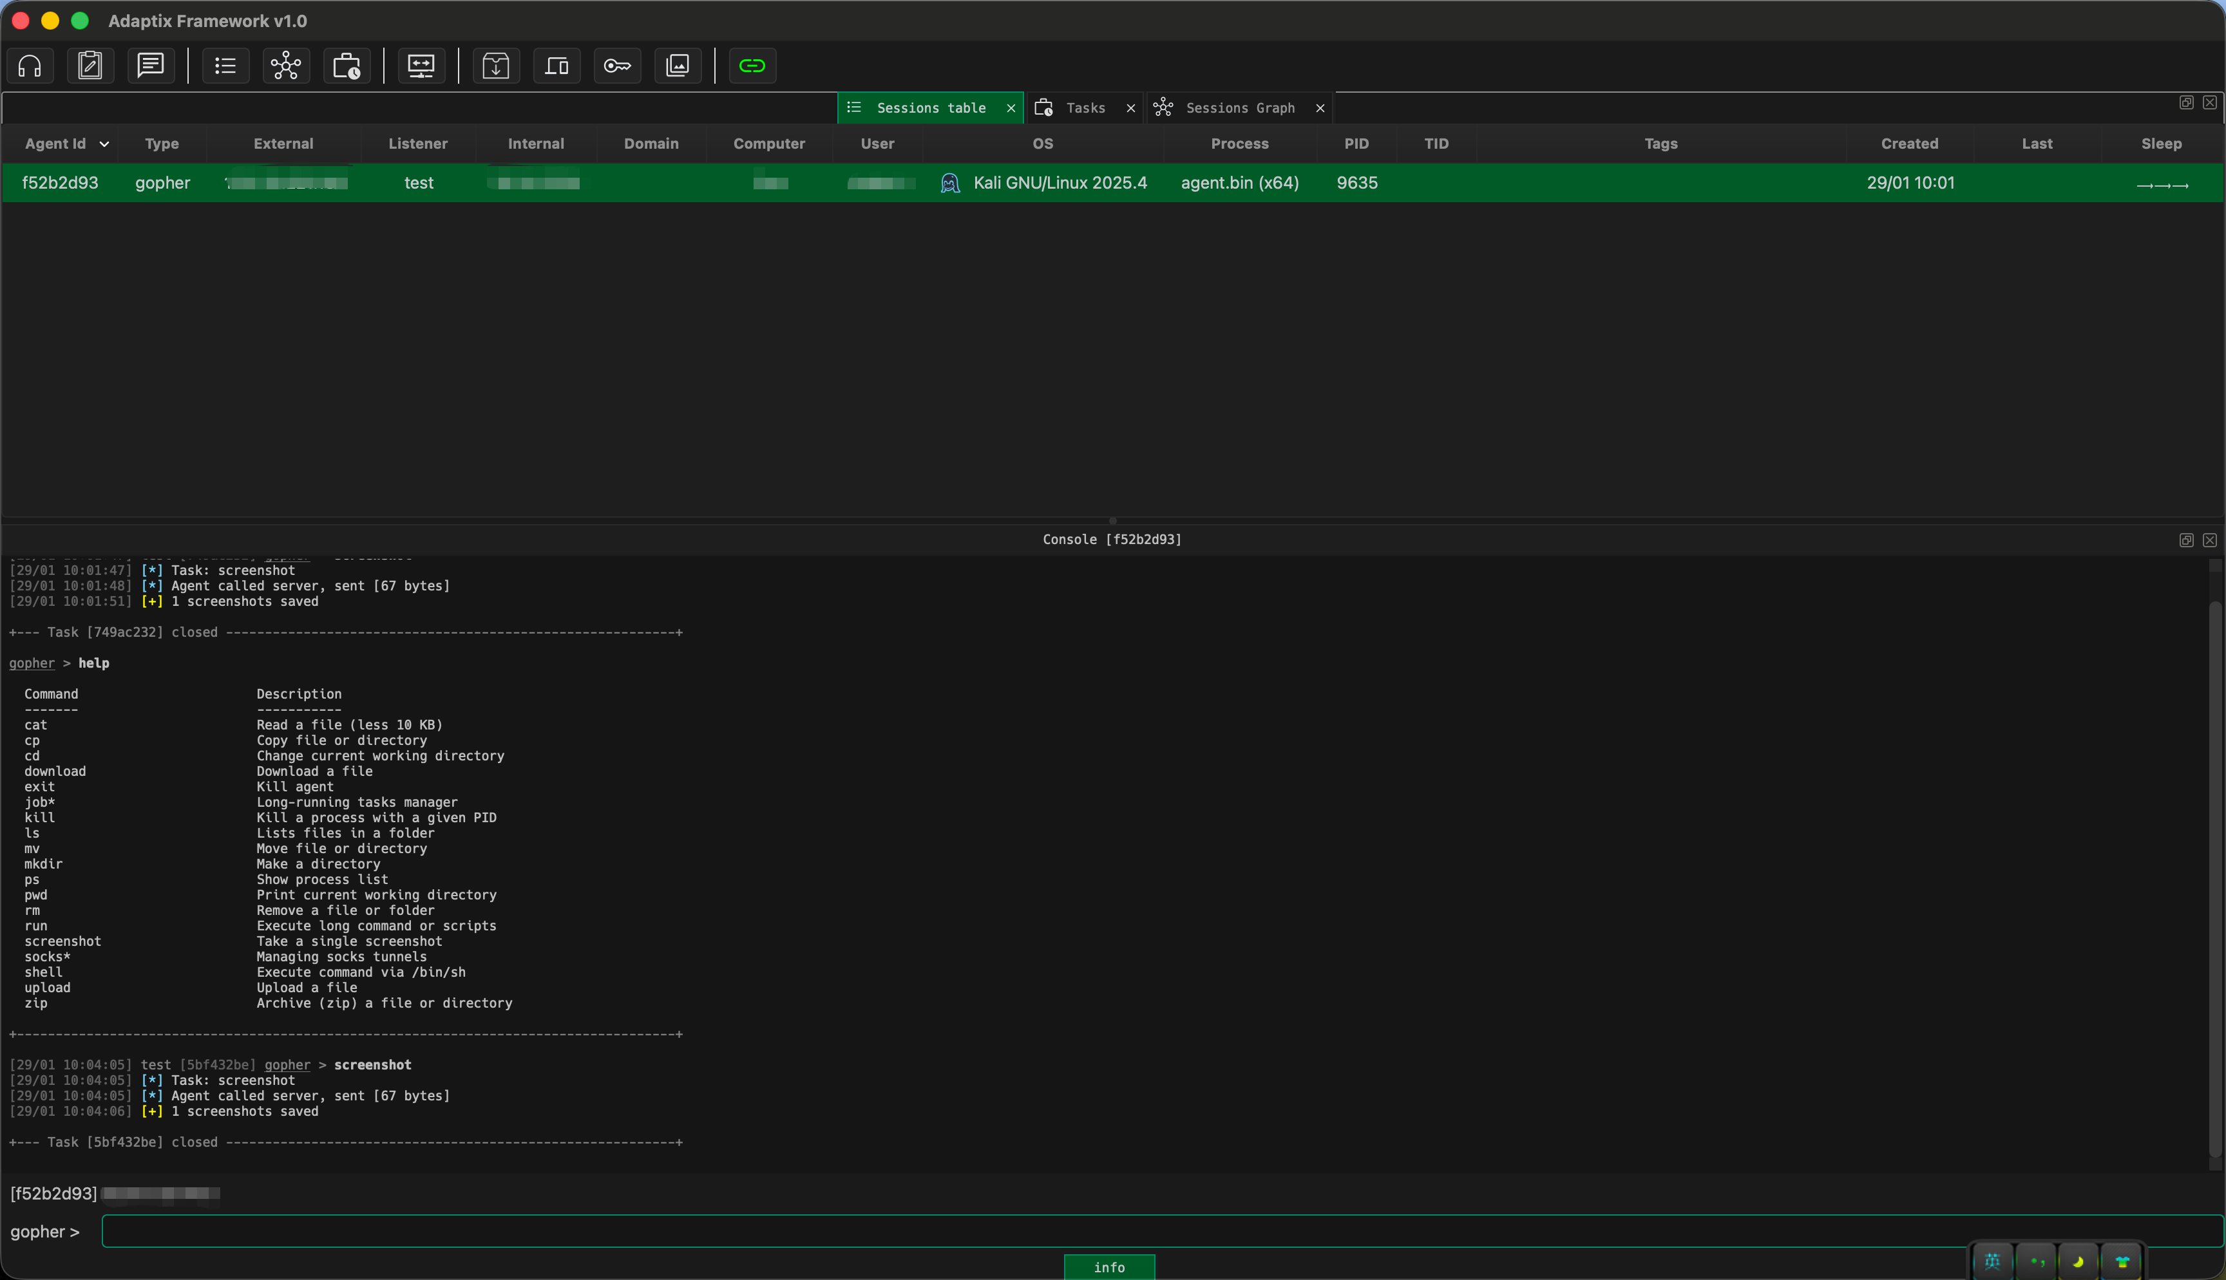
Task: Open downloads box toolbar icon
Action: [496, 66]
